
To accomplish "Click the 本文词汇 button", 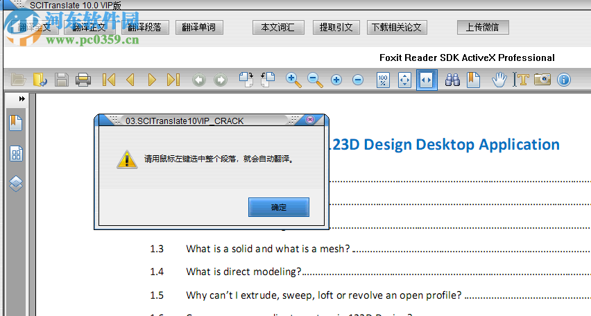I will pos(278,27).
